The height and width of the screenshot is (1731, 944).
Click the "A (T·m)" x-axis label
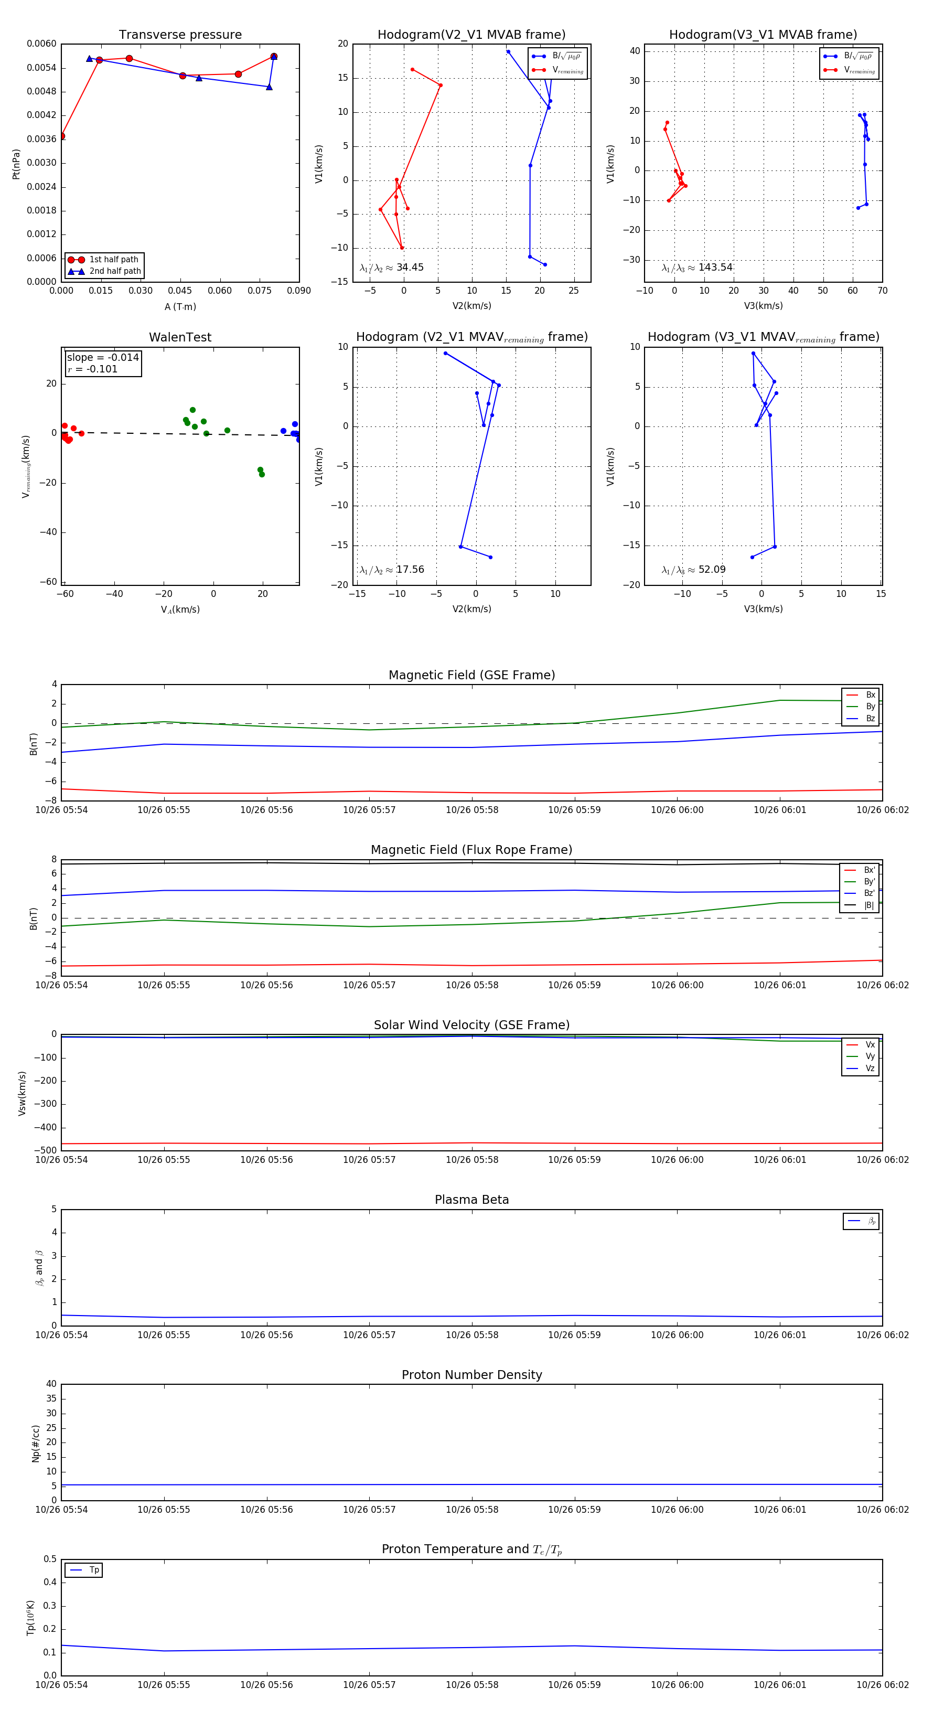[180, 306]
